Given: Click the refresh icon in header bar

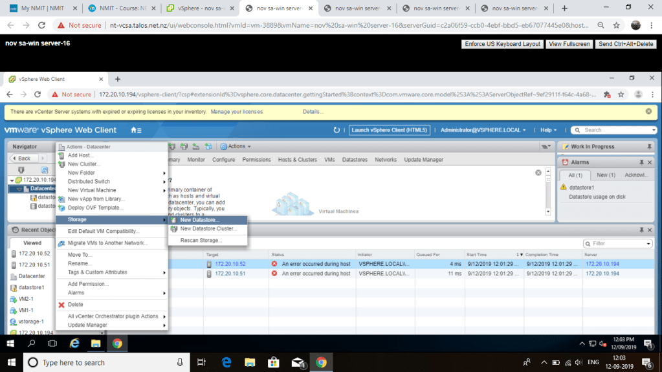Looking at the screenshot, I should 337,130.
